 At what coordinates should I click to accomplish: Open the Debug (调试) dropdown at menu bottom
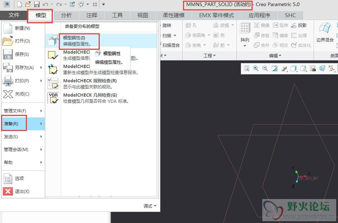pos(150,206)
